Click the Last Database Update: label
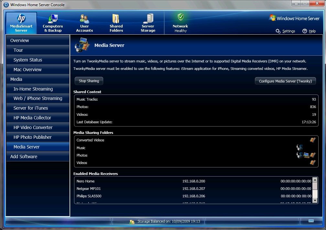This screenshot has height=230, width=326. point(94,122)
